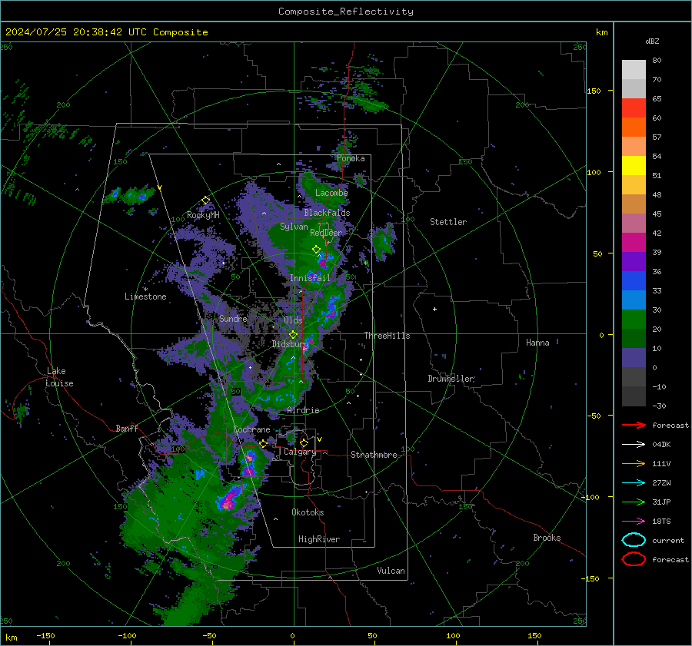Image resolution: width=692 pixels, height=646 pixels.
Task: Click the Drumheller label
Action: 451,379
